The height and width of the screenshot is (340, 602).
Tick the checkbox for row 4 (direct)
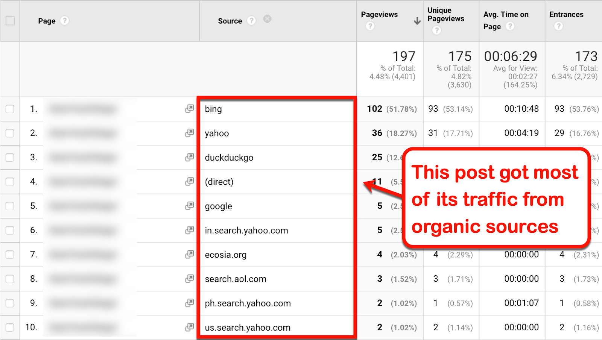(x=10, y=182)
